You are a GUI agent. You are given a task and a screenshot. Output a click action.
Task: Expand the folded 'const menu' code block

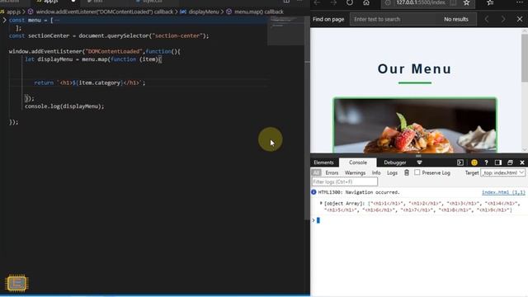click(4, 20)
